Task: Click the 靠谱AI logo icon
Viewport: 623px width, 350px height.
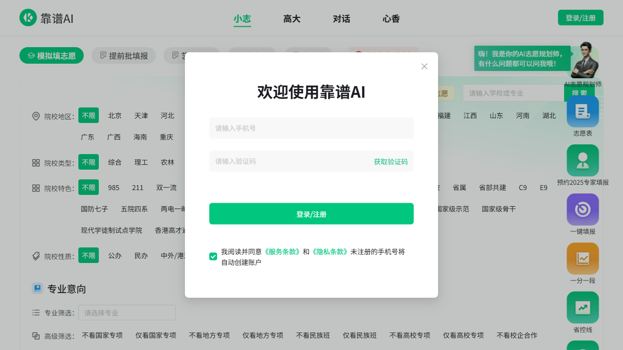Action: (28, 18)
